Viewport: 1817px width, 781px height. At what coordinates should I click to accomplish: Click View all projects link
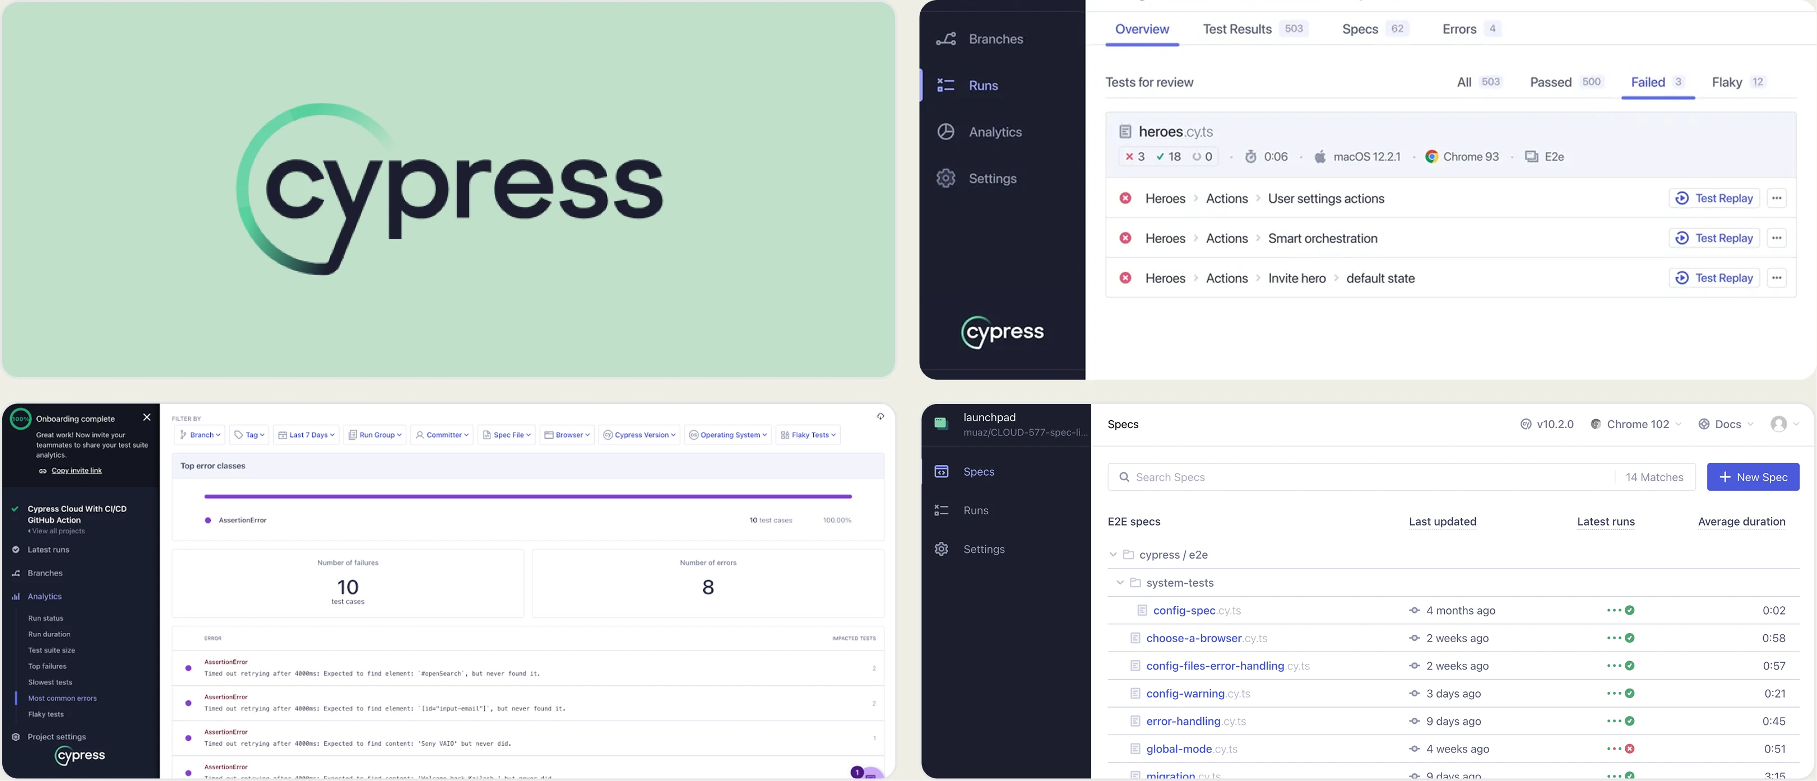(x=57, y=532)
